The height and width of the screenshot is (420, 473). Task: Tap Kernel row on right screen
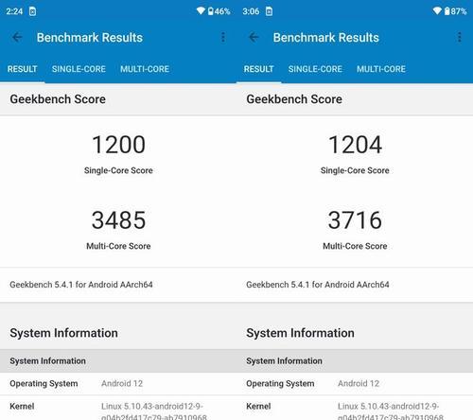tap(355, 408)
